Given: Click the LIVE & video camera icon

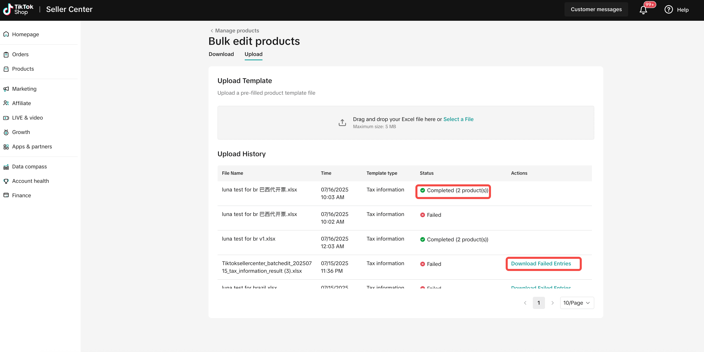Looking at the screenshot, I should coord(6,118).
